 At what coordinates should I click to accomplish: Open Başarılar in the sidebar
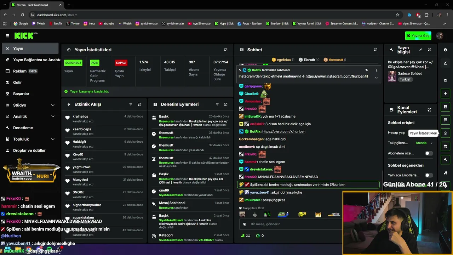coord(30,94)
